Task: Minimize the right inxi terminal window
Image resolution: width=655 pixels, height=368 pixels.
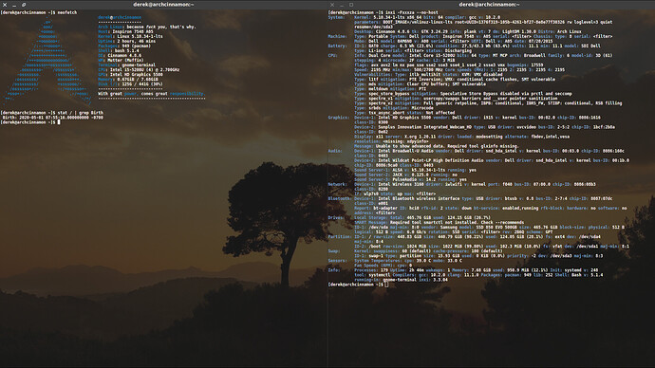Action: point(342,5)
